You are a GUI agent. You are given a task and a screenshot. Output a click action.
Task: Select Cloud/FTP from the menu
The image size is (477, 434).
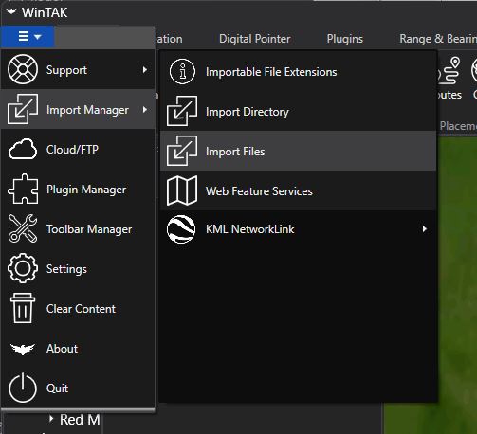point(78,149)
